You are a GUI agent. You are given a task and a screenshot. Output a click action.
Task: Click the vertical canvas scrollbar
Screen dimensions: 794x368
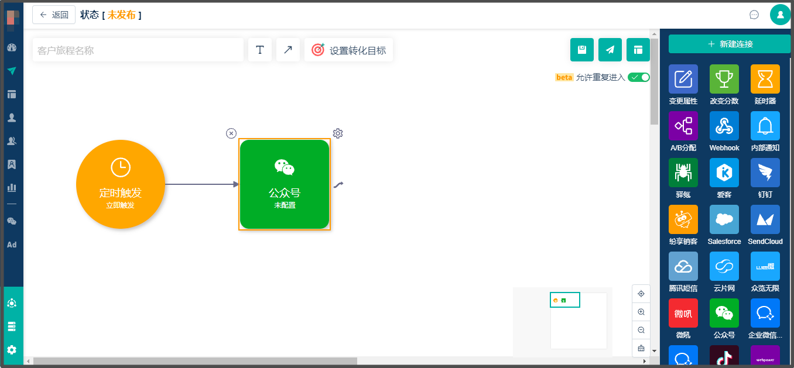(654, 81)
